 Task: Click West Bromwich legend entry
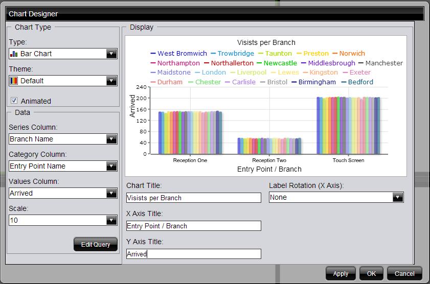tap(179, 54)
